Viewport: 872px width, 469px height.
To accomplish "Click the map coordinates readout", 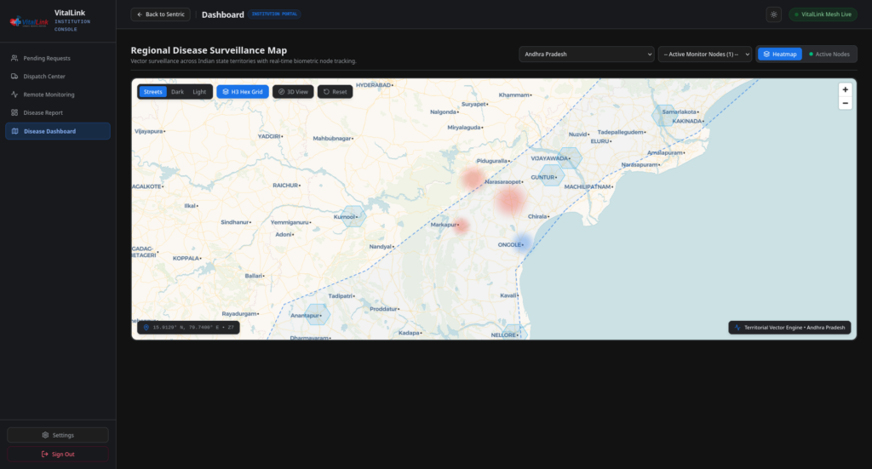I will (188, 328).
